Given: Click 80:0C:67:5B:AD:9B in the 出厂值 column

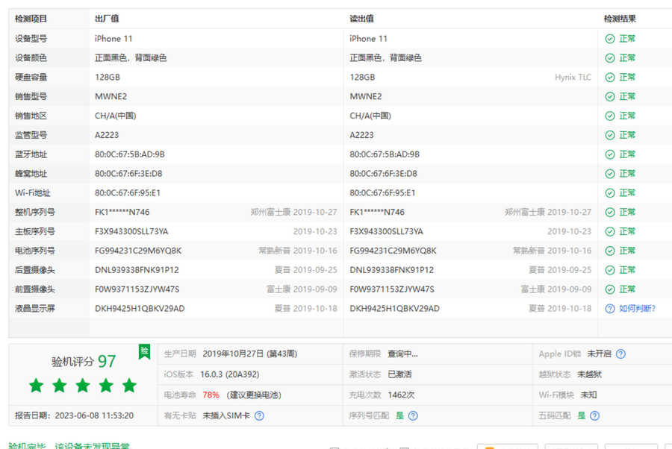Looking at the screenshot, I should (130, 154).
